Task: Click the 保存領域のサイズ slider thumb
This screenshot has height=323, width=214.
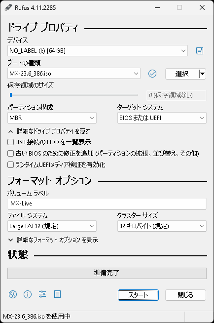Action: 11,95
